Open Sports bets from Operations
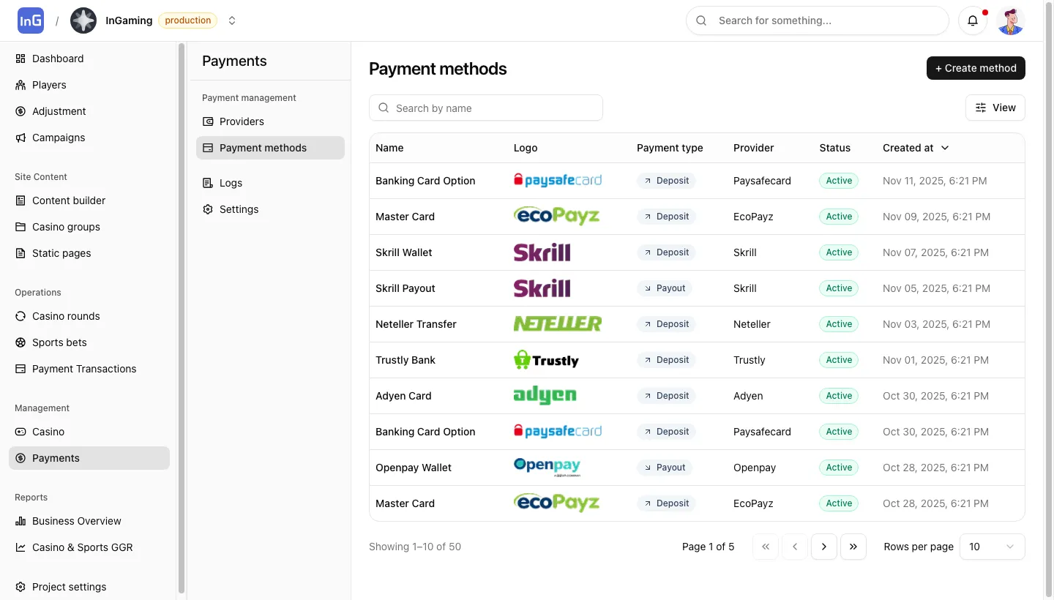The image size is (1054, 600). coord(59,342)
